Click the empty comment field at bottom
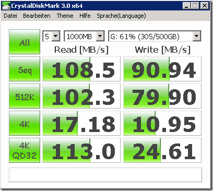 tap(105, 175)
